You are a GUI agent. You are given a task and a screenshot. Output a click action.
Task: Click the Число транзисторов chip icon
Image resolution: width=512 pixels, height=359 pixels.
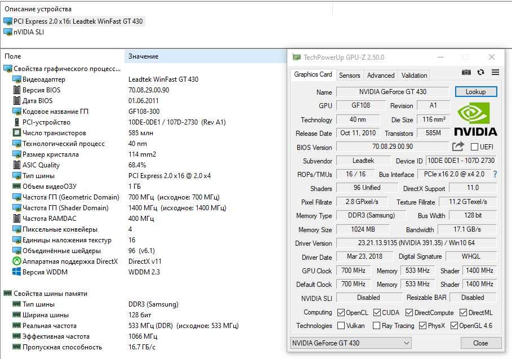[x=17, y=133]
